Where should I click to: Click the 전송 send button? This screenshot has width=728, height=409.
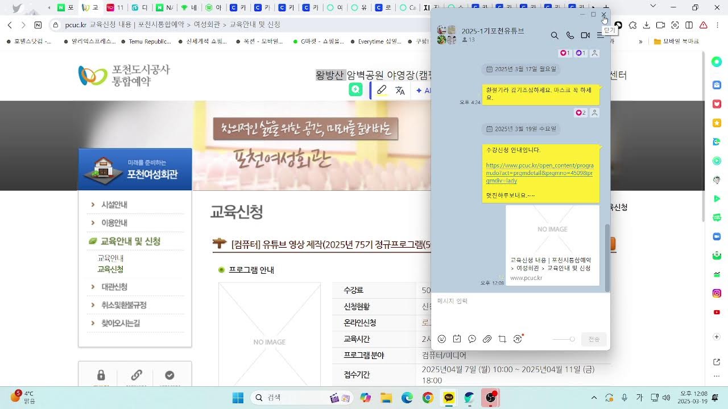click(594, 339)
